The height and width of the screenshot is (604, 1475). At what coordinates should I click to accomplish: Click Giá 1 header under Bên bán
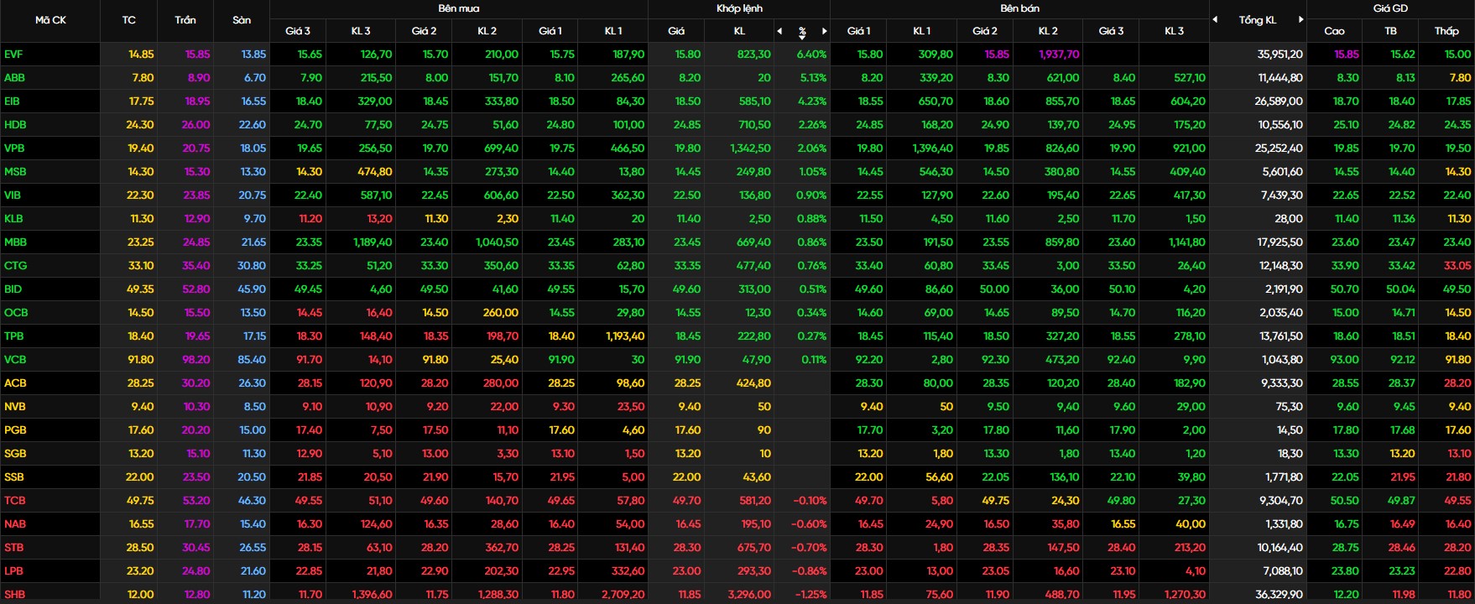point(859,31)
